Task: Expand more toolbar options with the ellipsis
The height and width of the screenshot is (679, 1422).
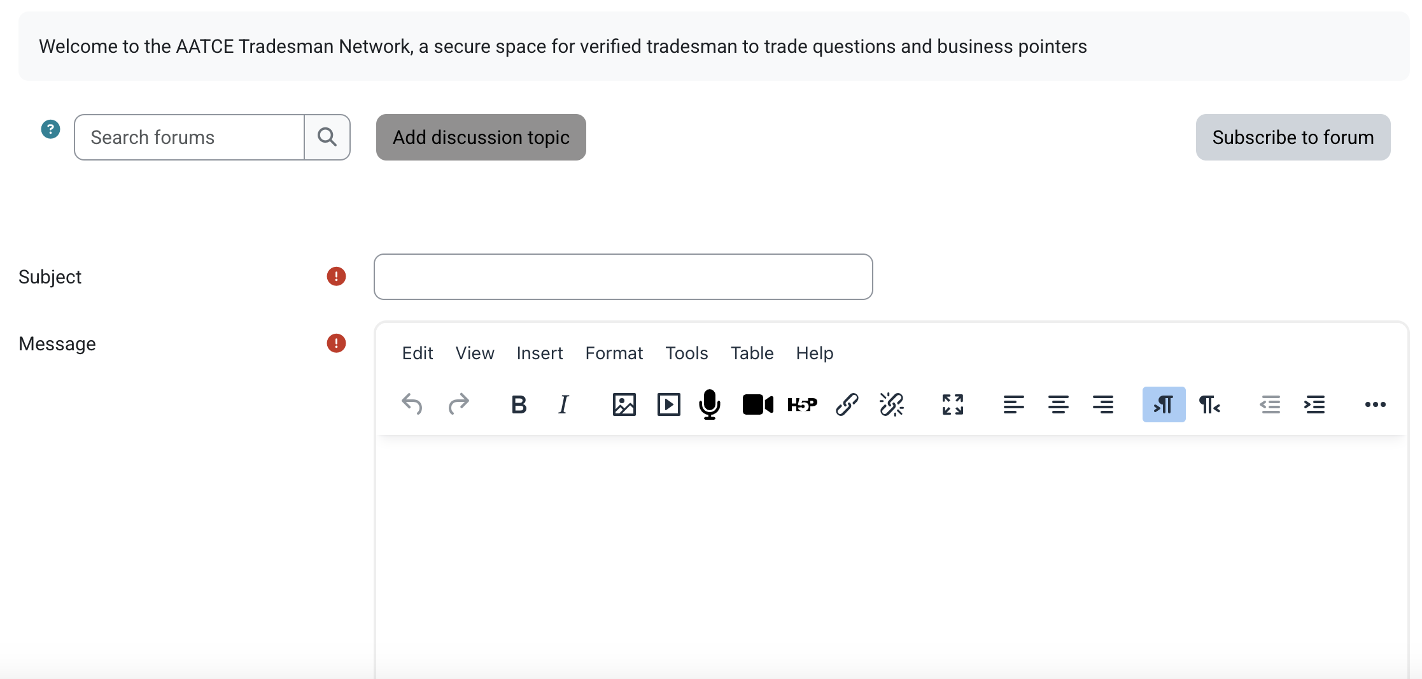Action: 1376,404
